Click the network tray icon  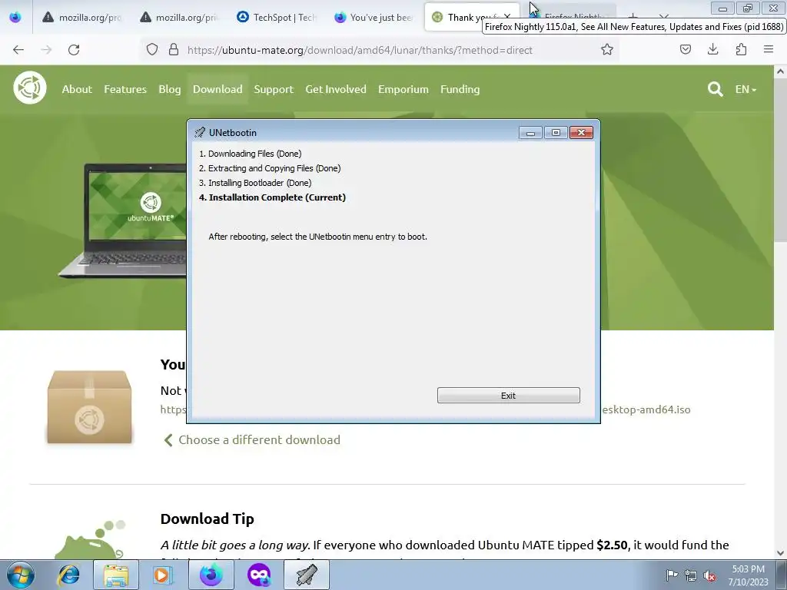point(691,575)
